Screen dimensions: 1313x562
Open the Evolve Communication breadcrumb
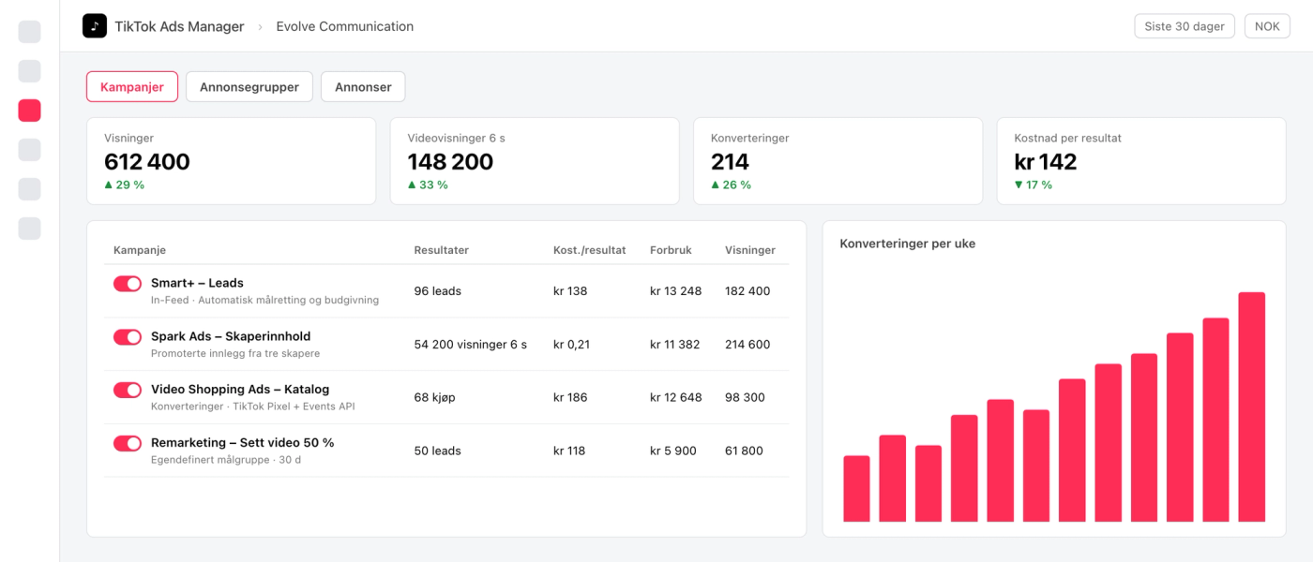pyautogui.click(x=344, y=26)
